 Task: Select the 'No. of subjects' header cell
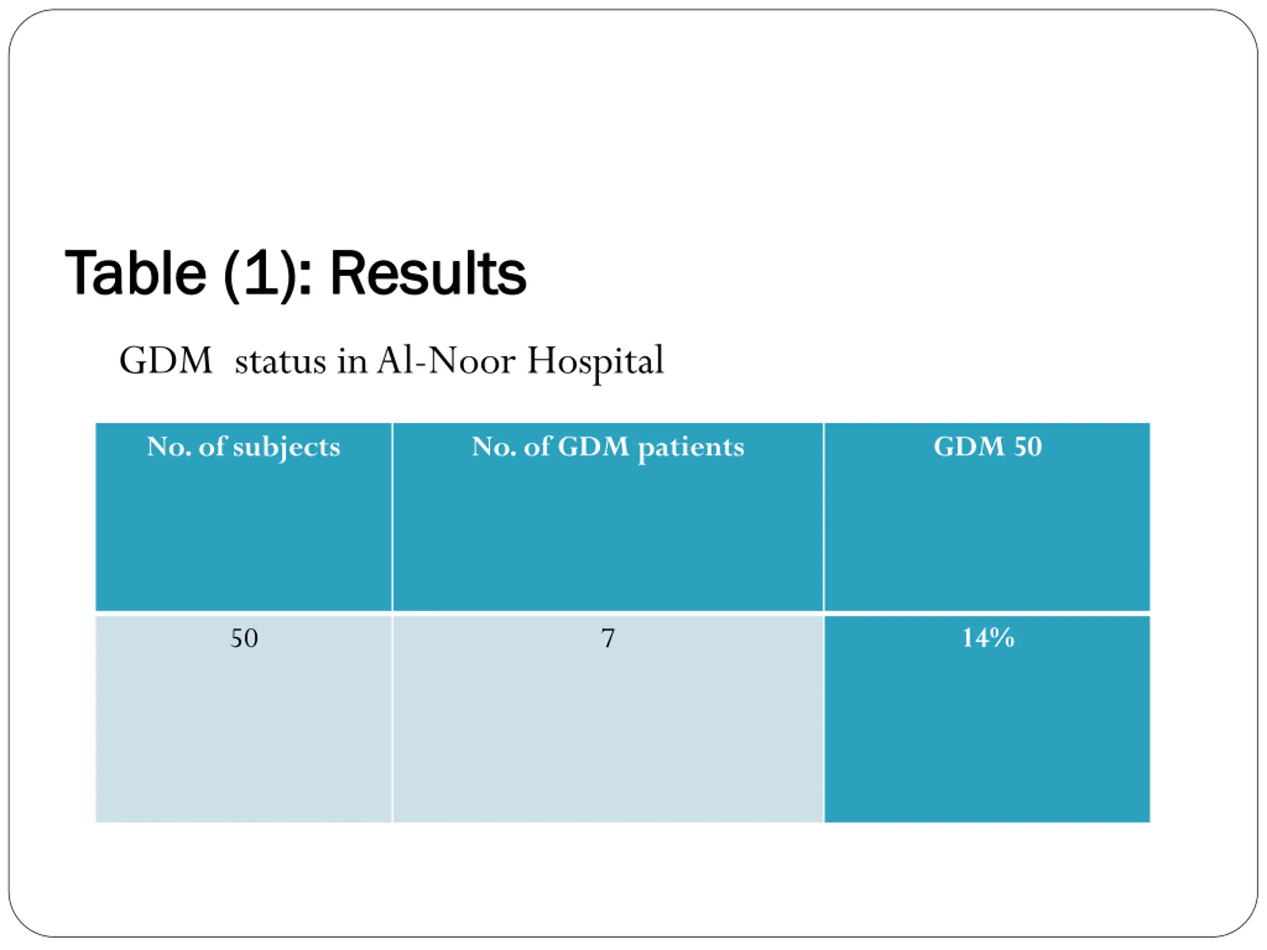pyautogui.click(x=244, y=517)
